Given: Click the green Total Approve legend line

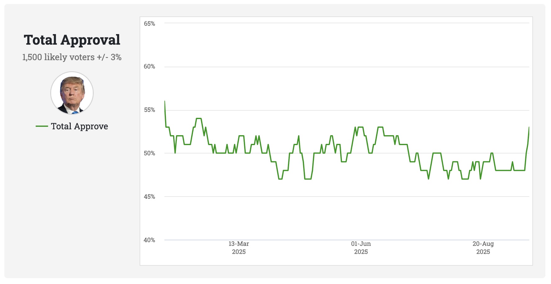Looking at the screenshot, I should click(x=42, y=126).
